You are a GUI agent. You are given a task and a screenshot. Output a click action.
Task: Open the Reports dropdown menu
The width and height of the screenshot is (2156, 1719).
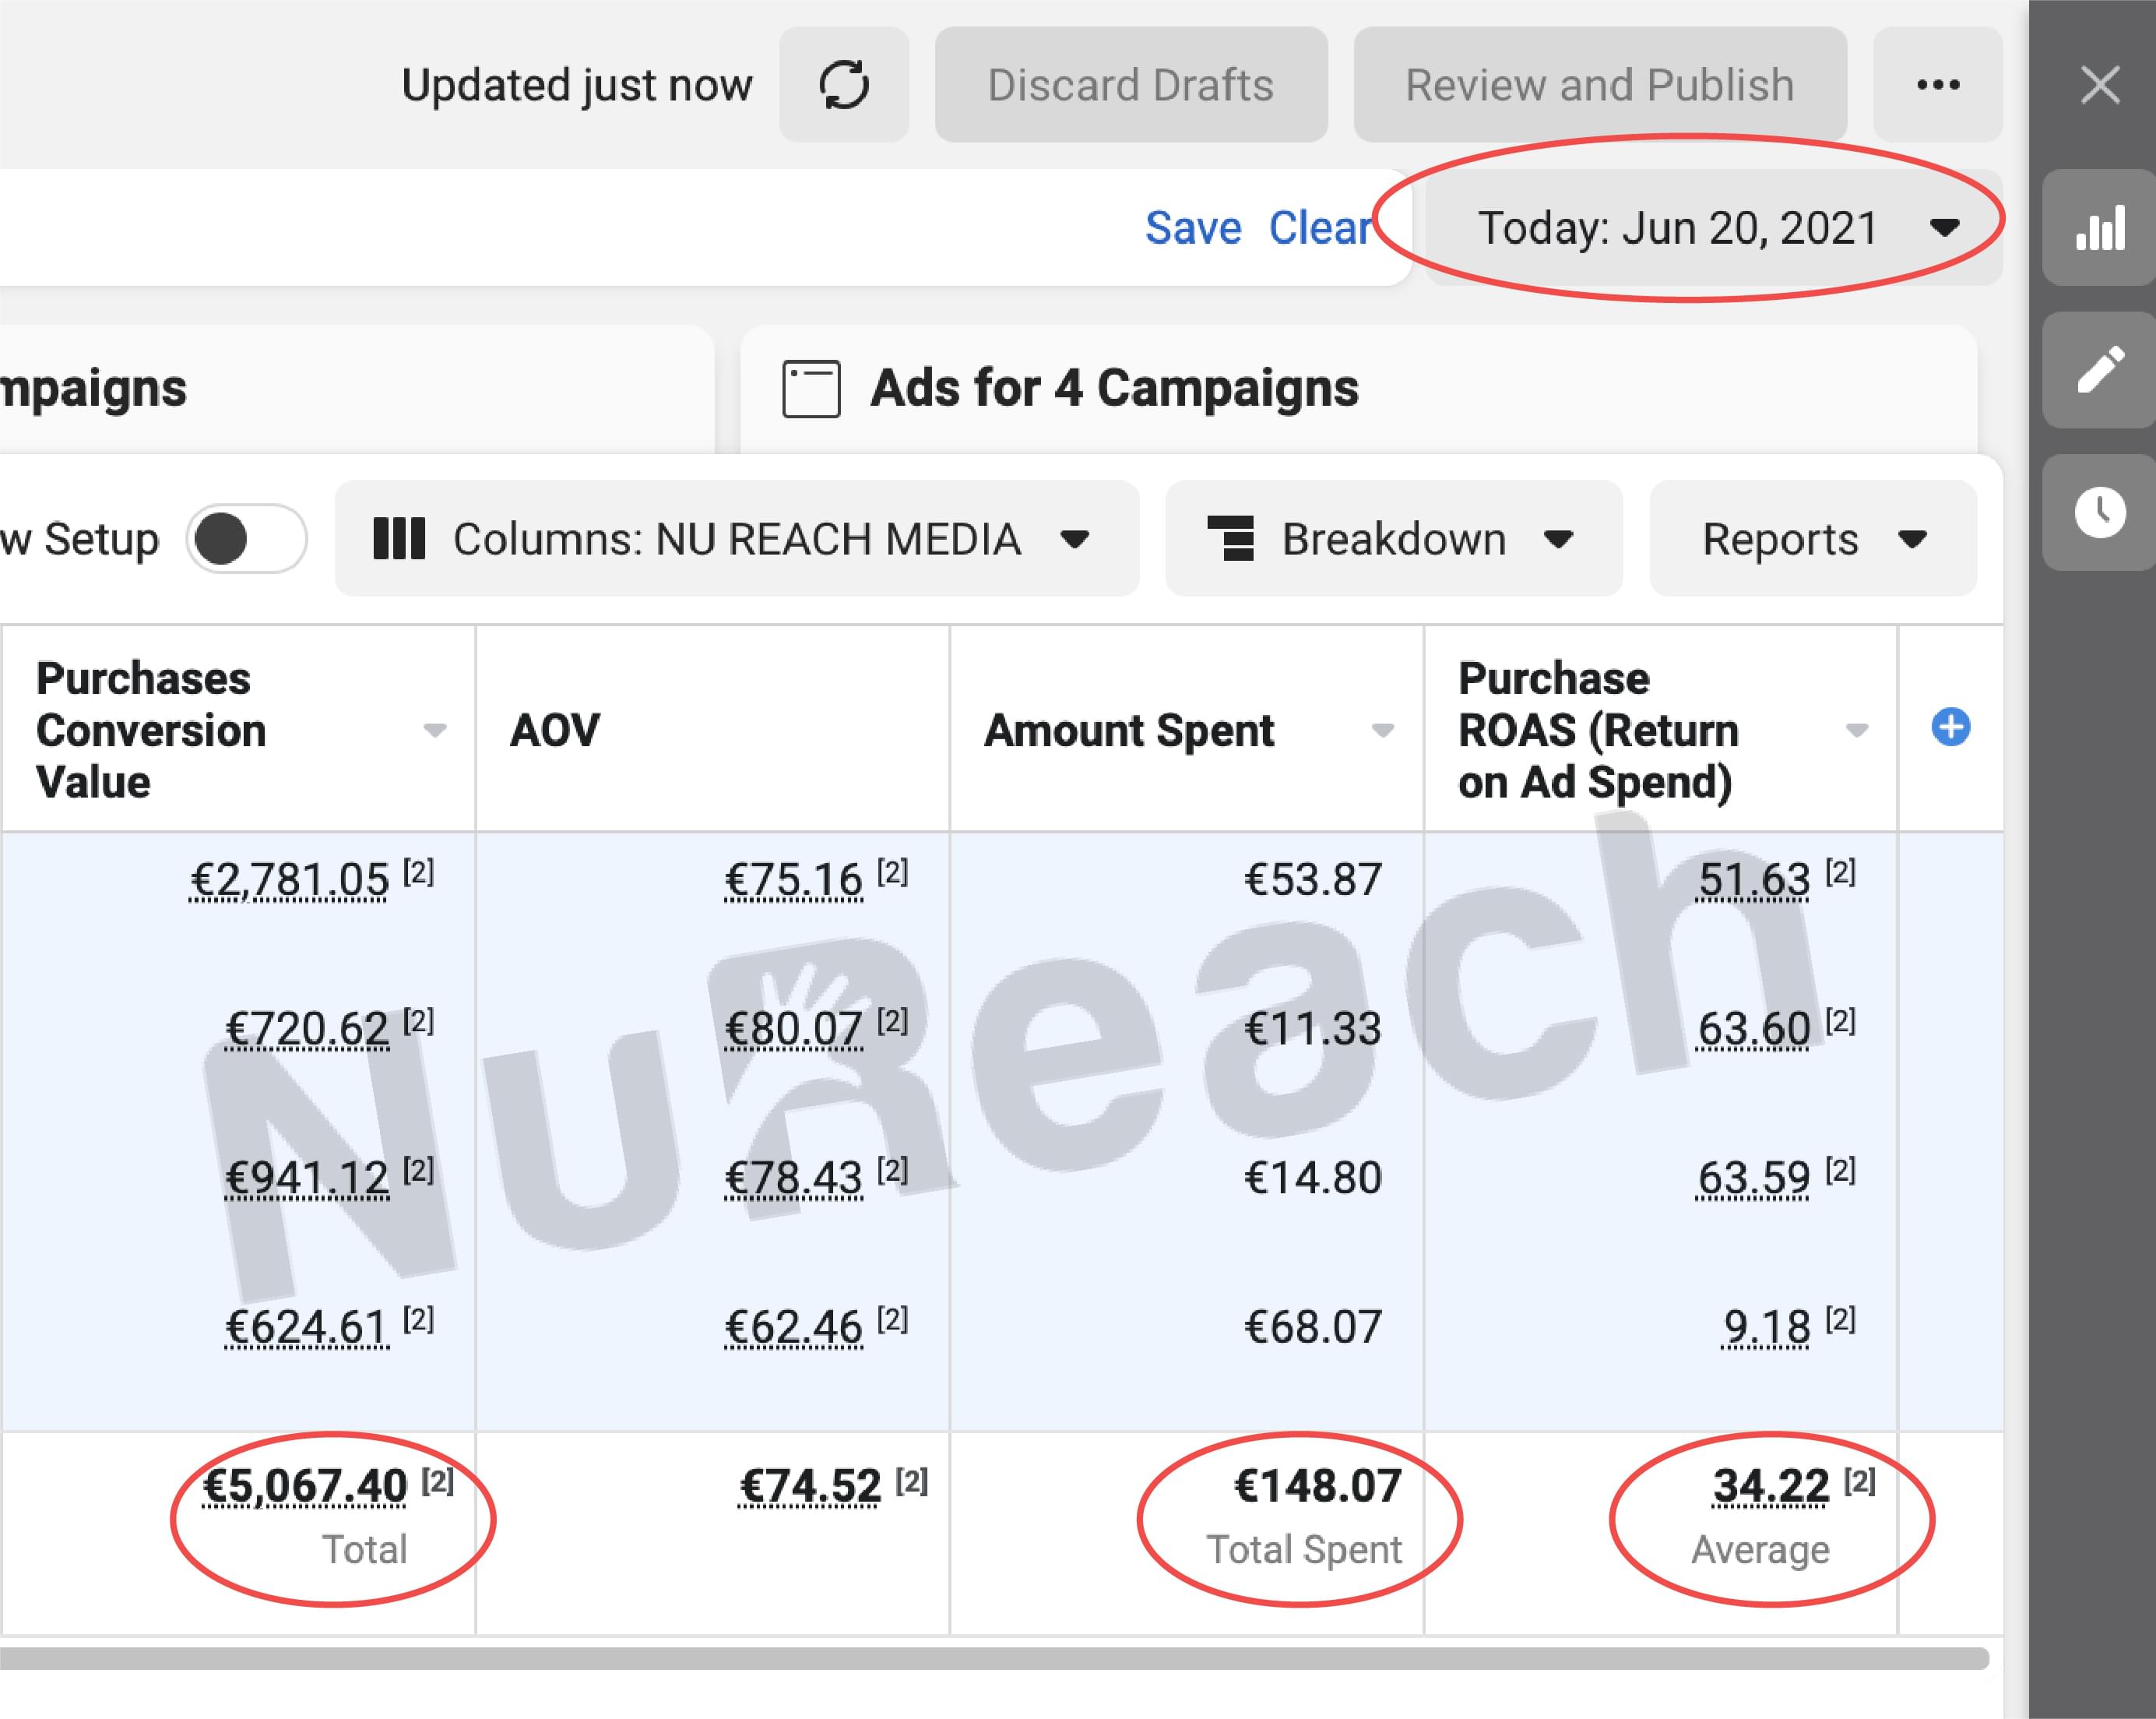pyautogui.click(x=1812, y=539)
